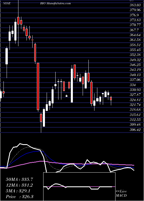The width and height of the screenshot is (144, 201).
Task: Click the white candle at the lowest point near 312
Action: pyautogui.click(x=44, y=118)
